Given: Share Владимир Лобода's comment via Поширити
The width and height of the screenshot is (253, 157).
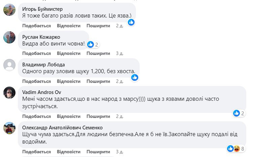Looking at the screenshot, I should point(98,81).
